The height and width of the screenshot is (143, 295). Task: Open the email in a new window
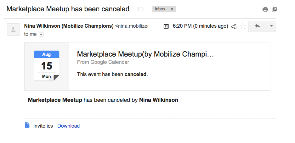pyautogui.click(x=274, y=9)
